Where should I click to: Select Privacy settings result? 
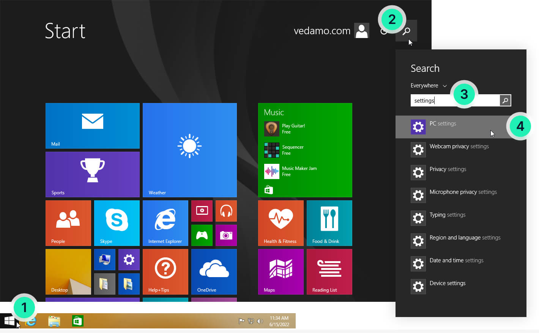click(x=461, y=173)
